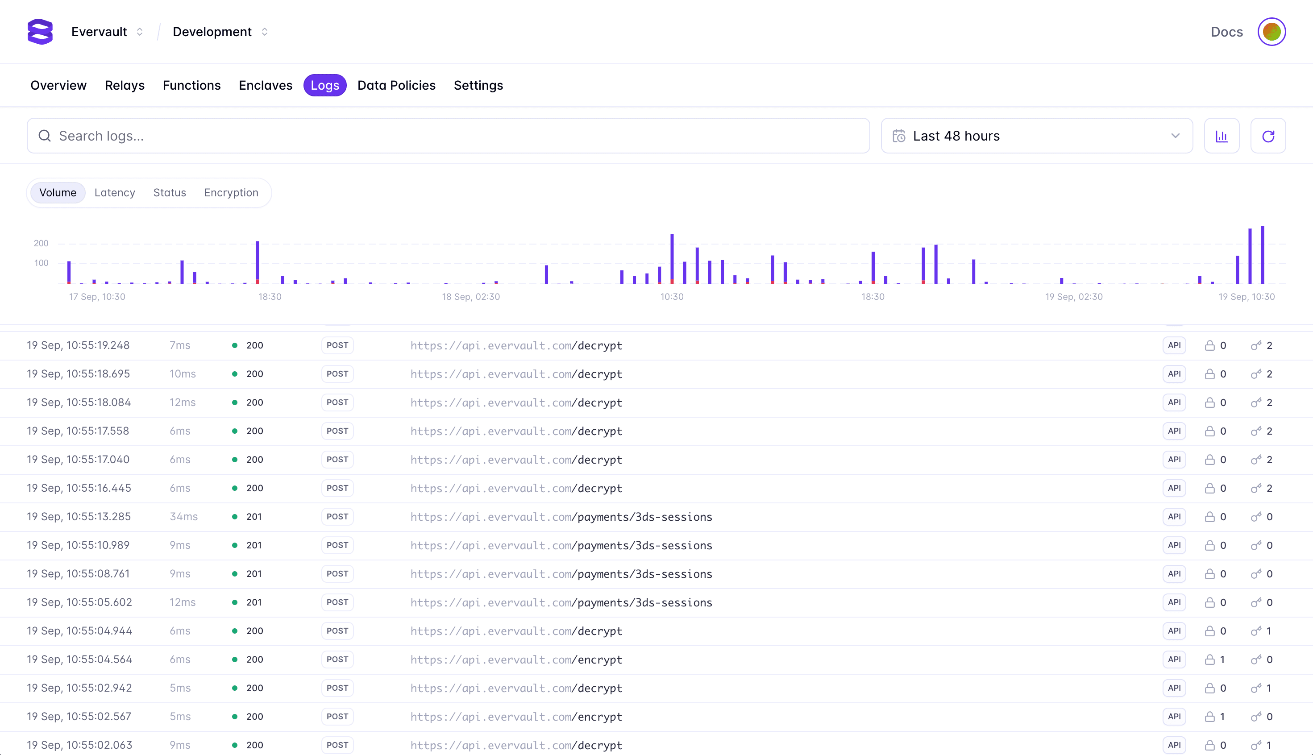Go to the Enclaves tab
Screen dimensions: 1313x755
point(266,85)
